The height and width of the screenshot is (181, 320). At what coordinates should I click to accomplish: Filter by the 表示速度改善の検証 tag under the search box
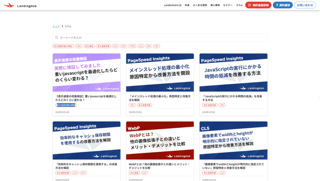[x=63, y=46]
